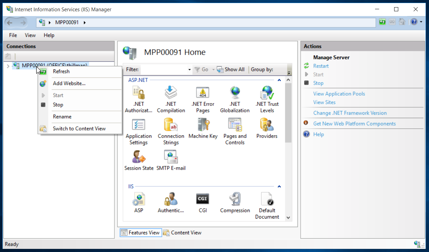Click the View Application Pools link
The height and width of the screenshot is (252, 429).
339,94
